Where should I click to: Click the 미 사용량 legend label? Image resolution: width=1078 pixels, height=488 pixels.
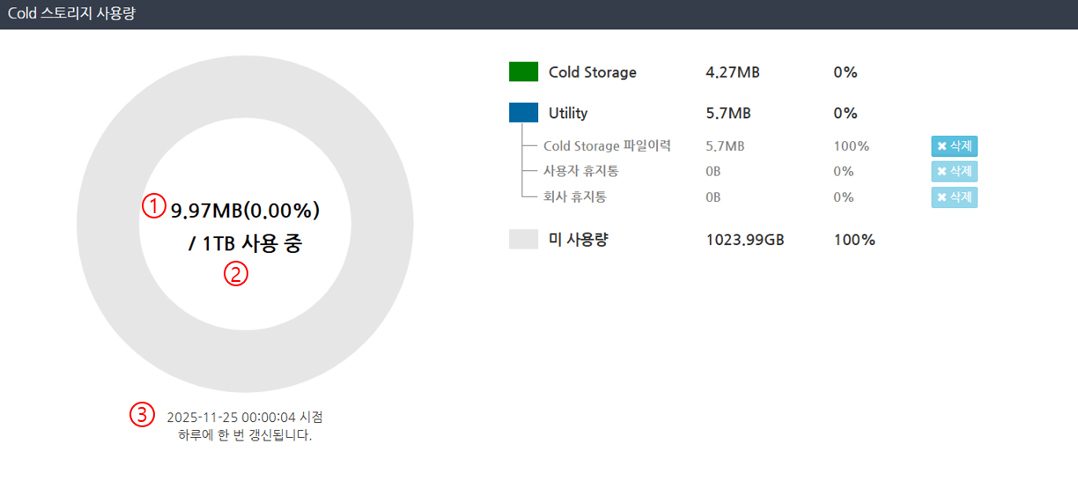(579, 240)
